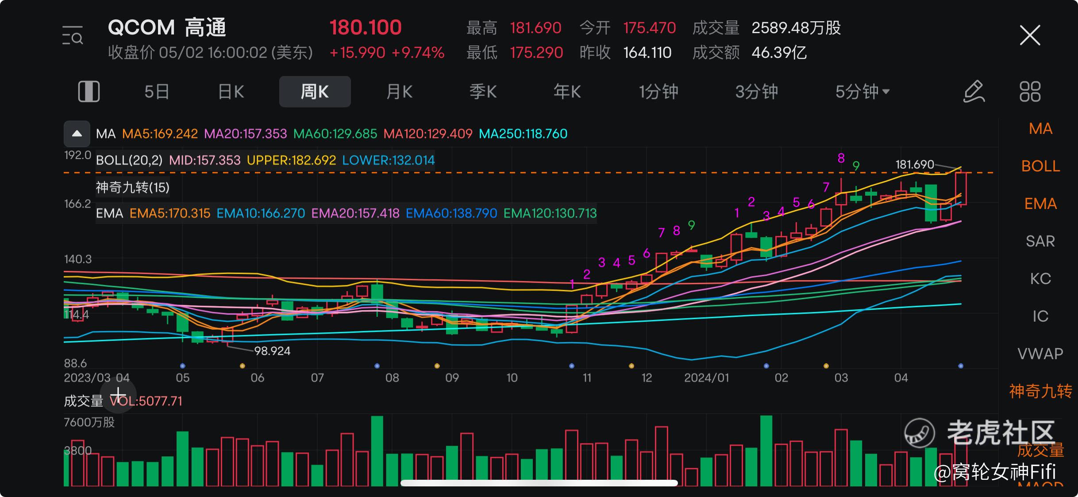1078x497 pixels.
Task: Open the stock search list icon
Action: [73, 35]
